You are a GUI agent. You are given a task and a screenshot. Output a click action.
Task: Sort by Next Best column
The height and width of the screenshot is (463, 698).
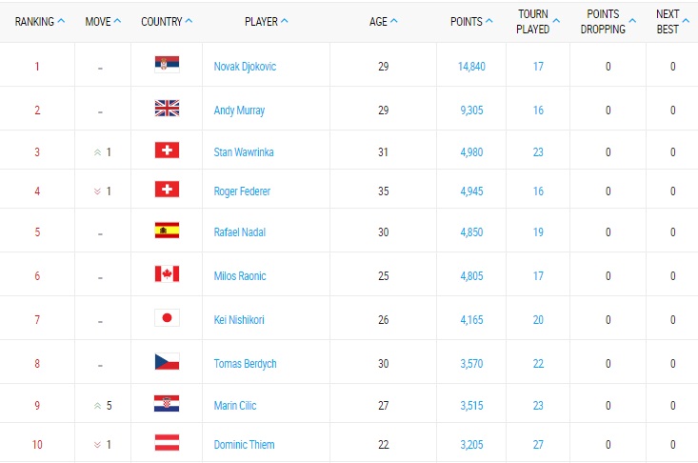[672, 21]
